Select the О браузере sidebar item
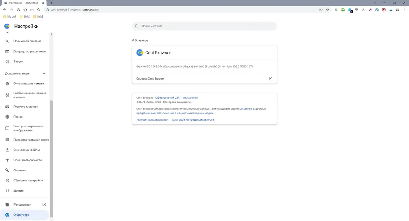Viewport: 409px width, 221px height. 25,215
